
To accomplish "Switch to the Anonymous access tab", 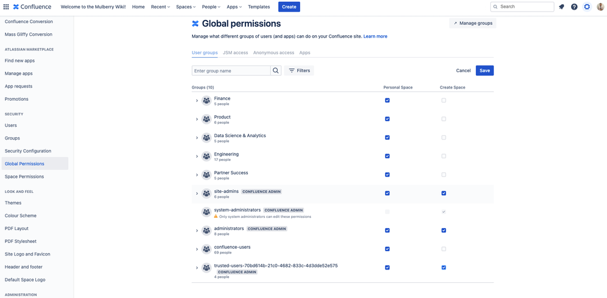I will pyautogui.click(x=273, y=53).
